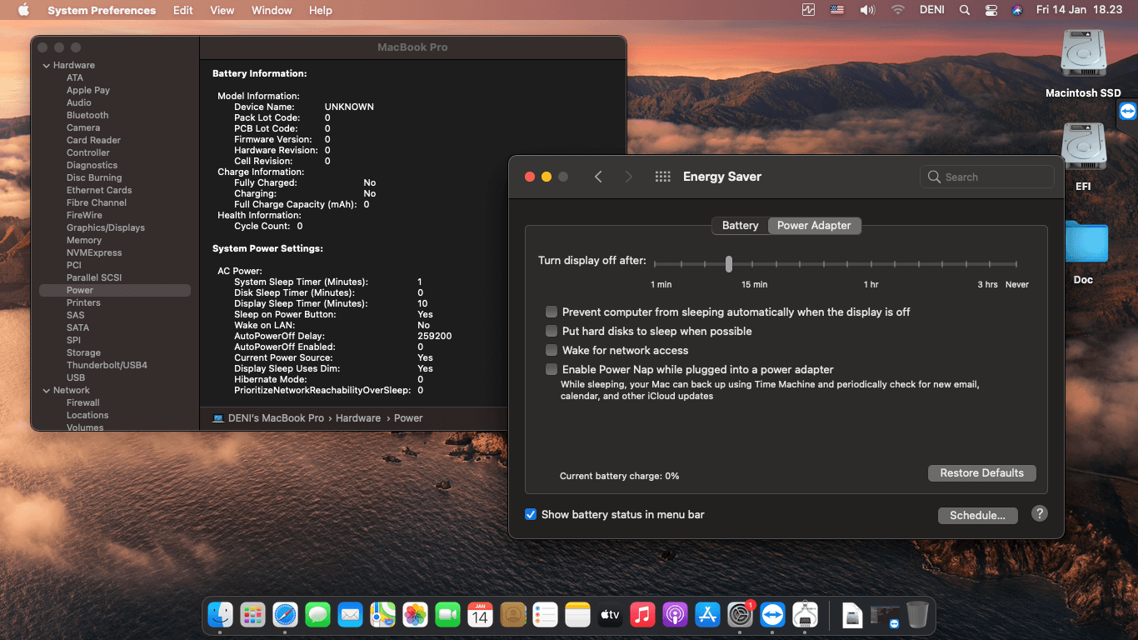
Task: Collapse the Hardware section in the sidebar
Action: coord(46,65)
